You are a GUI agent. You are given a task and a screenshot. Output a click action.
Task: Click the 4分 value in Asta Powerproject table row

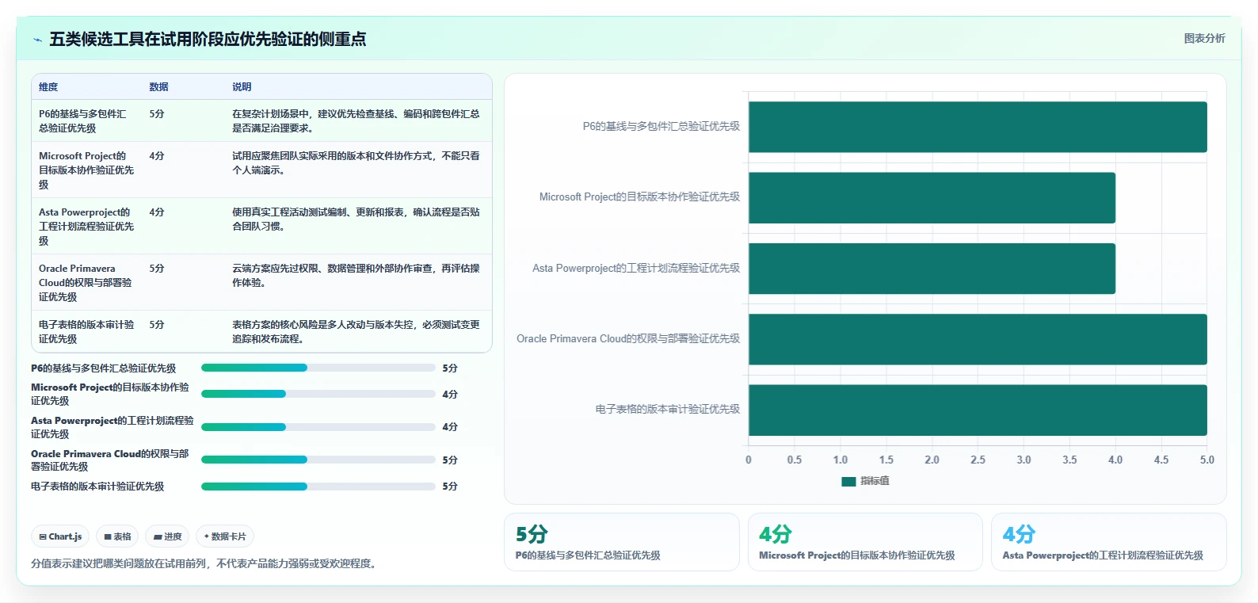157,212
